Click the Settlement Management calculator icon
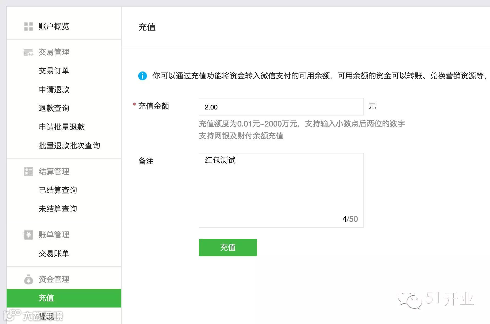 click(x=28, y=172)
